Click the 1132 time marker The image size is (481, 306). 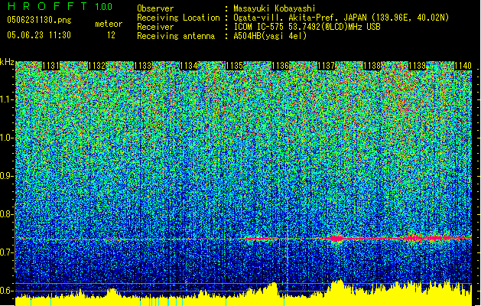point(96,66)
